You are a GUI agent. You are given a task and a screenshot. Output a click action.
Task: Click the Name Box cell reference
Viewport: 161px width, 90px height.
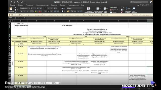(12, 18)
